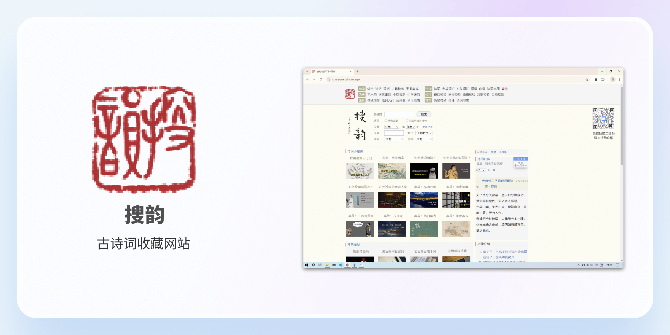Viewport: 670px width, 335px height.
Task: Open the blue pen extension icon
Action: 596,80
